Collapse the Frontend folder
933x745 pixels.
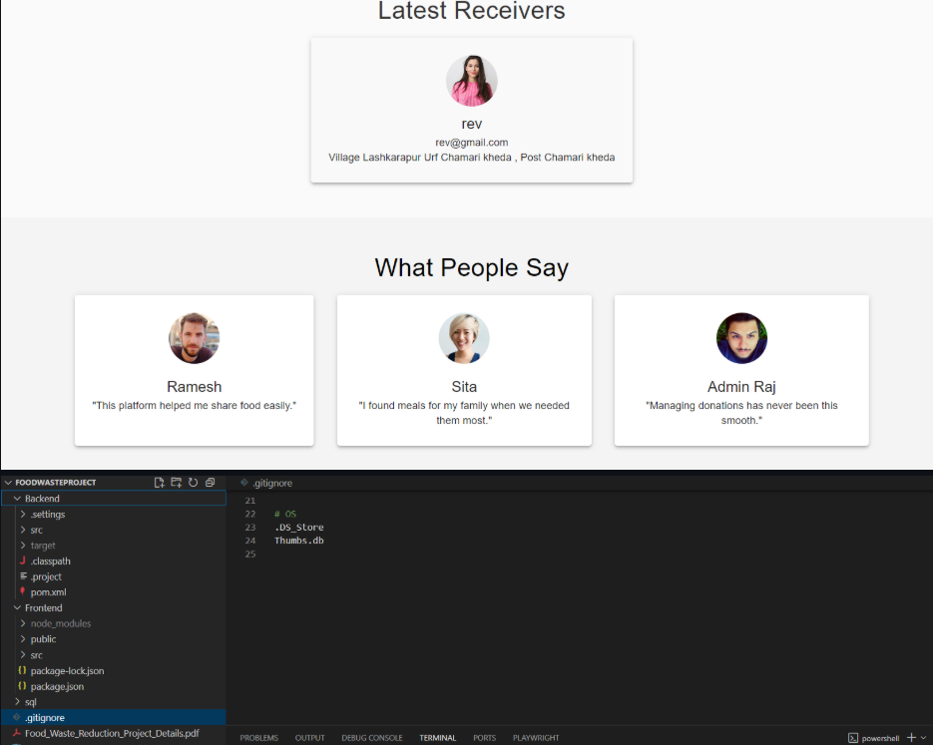43,608
